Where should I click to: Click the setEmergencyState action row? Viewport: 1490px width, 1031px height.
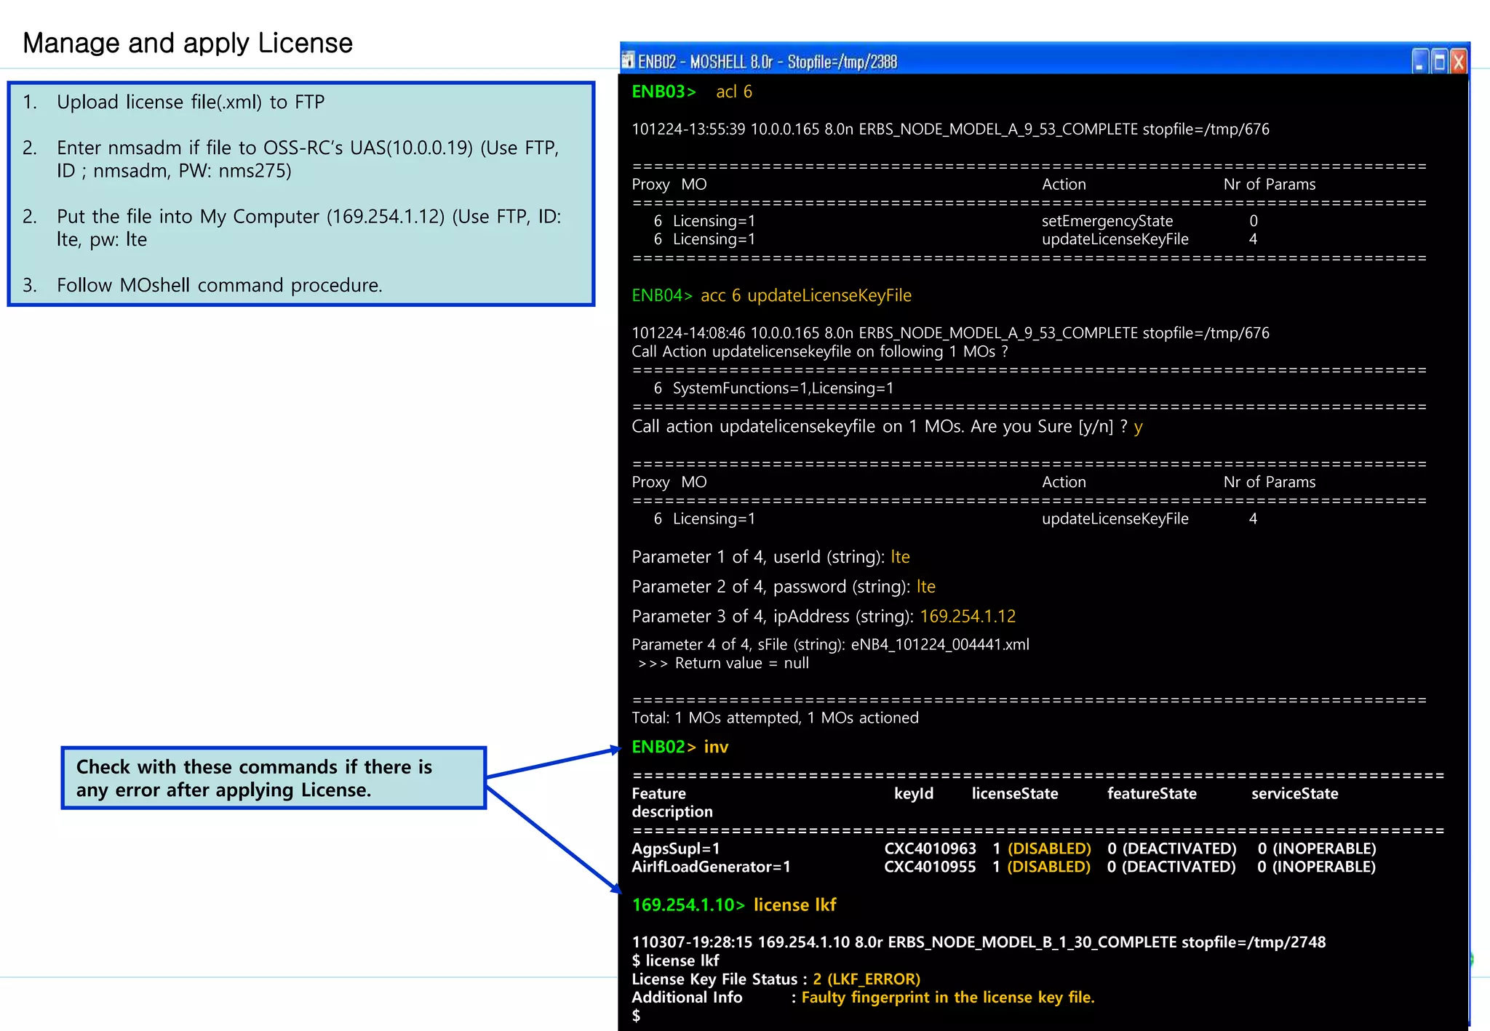click(x=1107, y=221)
